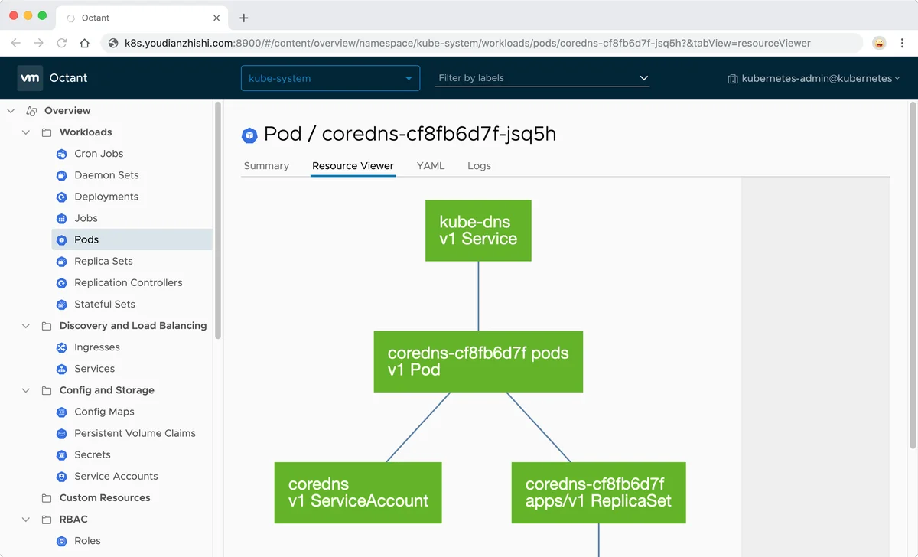The height and width of the screenshot is (557, 918).
Task: Open the kubernetes-admin@kubernetes context menu
Action: coord(813,78)
